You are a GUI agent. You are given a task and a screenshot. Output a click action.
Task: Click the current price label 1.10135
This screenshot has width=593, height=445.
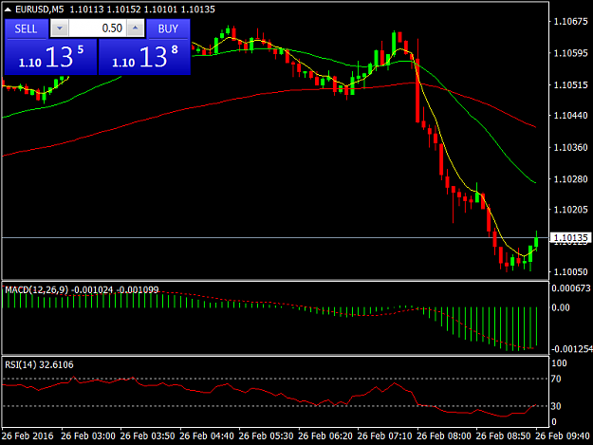[570, 237]
